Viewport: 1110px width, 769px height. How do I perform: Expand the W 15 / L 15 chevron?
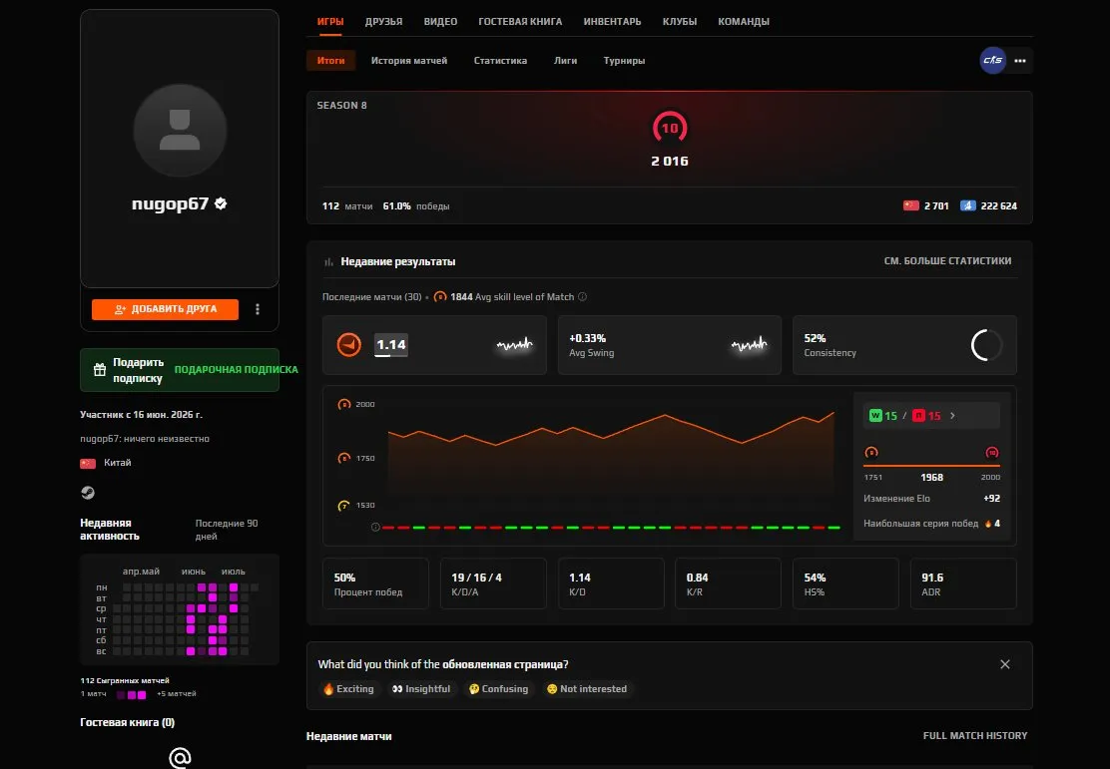click(953, 416)
